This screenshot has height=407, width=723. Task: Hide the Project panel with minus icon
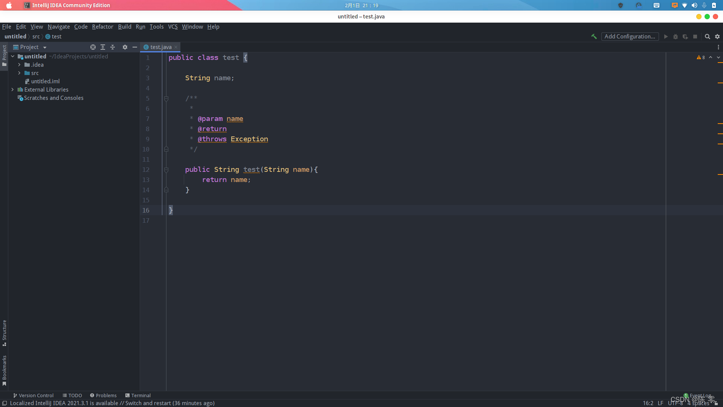click(x=135, y=47)
